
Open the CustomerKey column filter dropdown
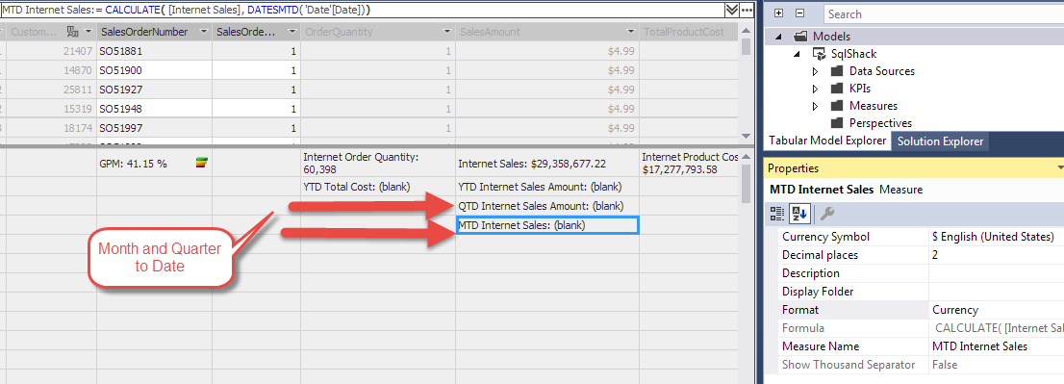[x=89, y=32]
